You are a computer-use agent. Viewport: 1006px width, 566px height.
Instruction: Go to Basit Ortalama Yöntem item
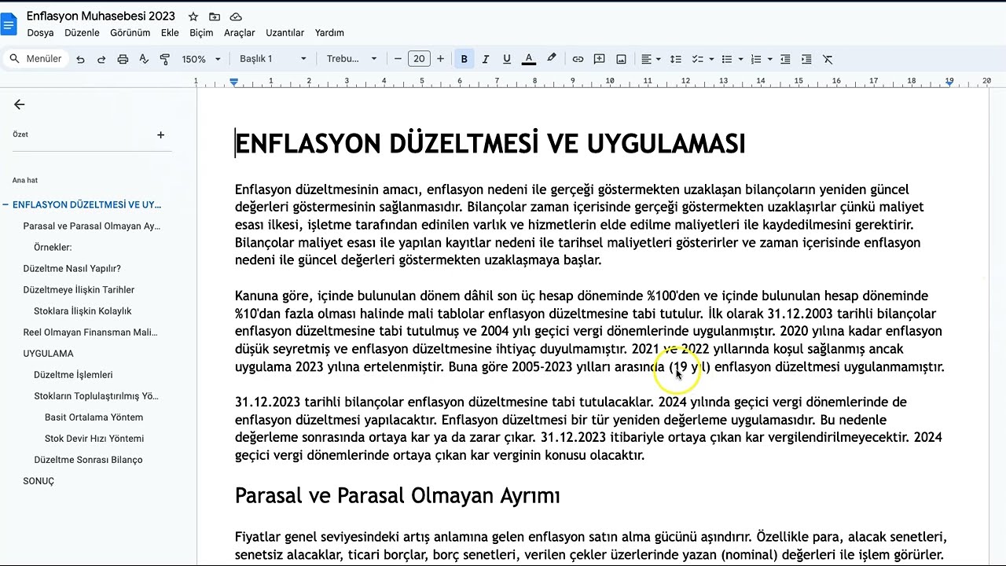point(94,417)
